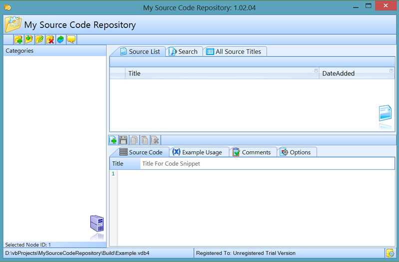Image resolution: width=399 pixels, height=262 pixels.
Task: Sort by the DateAdded column header
Action: coord(357,73)
